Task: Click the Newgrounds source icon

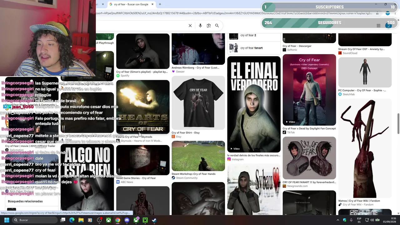Action: [x=284, y=186]
